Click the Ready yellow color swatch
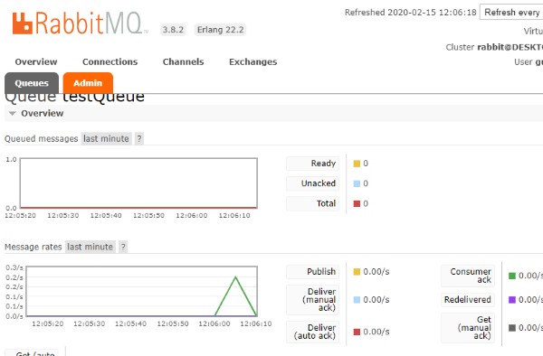 point(357,164)
